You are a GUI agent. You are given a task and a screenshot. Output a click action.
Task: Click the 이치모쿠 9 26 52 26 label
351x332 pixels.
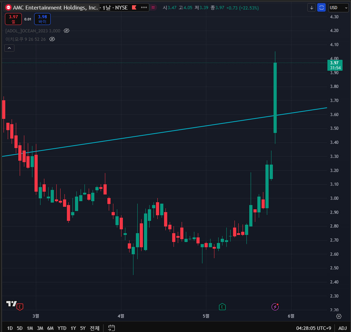[x=25, y=39]
